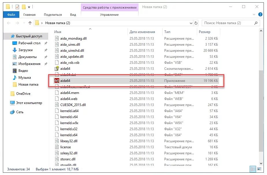Open Новая папка in sidebar

pyautogui.click(x=26, y=84)
